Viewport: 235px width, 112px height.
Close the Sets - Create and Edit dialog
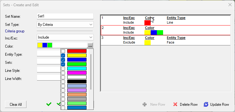[230, 5]
